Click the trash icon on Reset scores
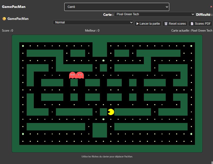This screenshot has height=164, width=213. click(166, 24)
